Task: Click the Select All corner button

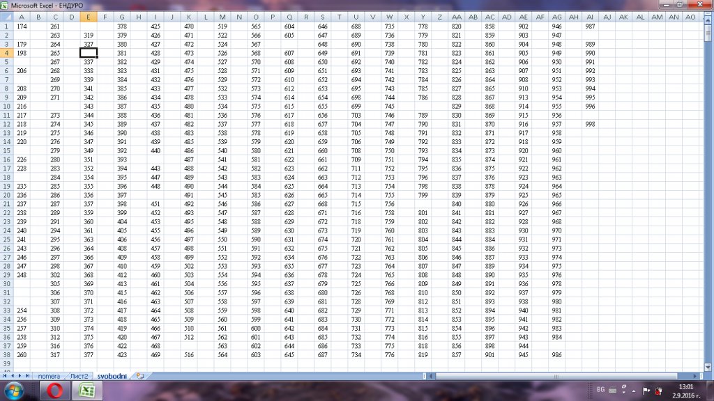Action: [x=6, y=17]
